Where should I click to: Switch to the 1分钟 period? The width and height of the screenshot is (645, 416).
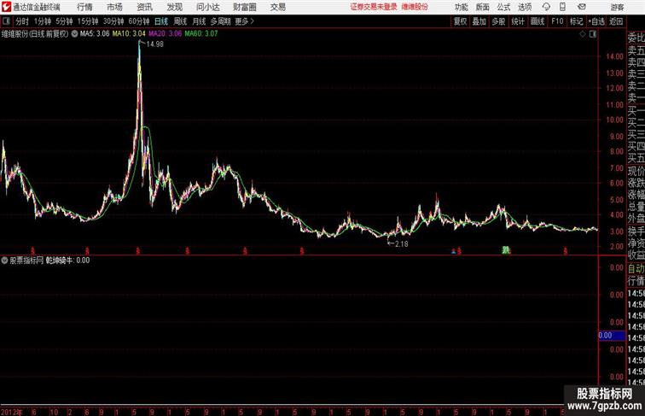(43, 21)
